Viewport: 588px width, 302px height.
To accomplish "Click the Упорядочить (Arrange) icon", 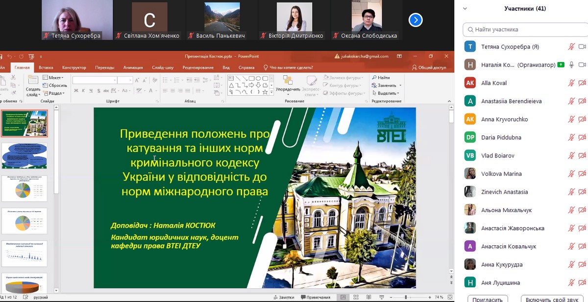I will pos(288,81).
